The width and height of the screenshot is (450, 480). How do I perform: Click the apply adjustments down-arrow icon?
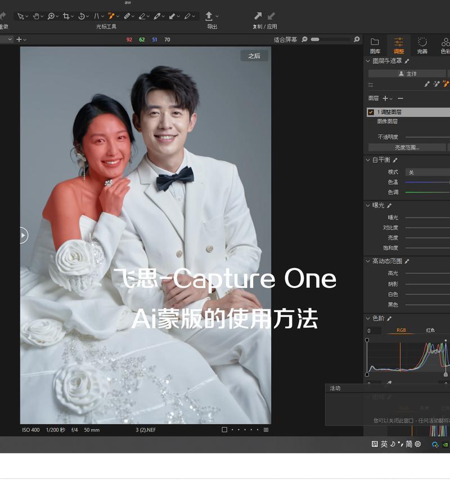click(x=271, y=16)
